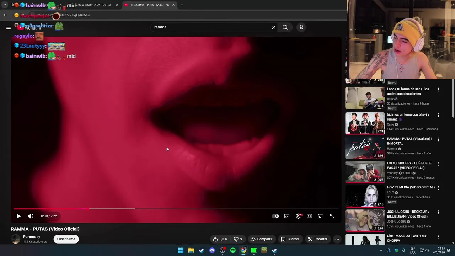This screenshot has width=455, height=256.
Task: Open Discord from the taskbar
Action: [x=212, y=250]
